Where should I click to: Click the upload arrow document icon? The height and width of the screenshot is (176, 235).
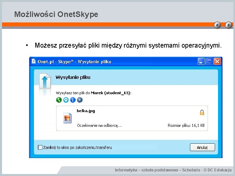click(x=45, y=81)
